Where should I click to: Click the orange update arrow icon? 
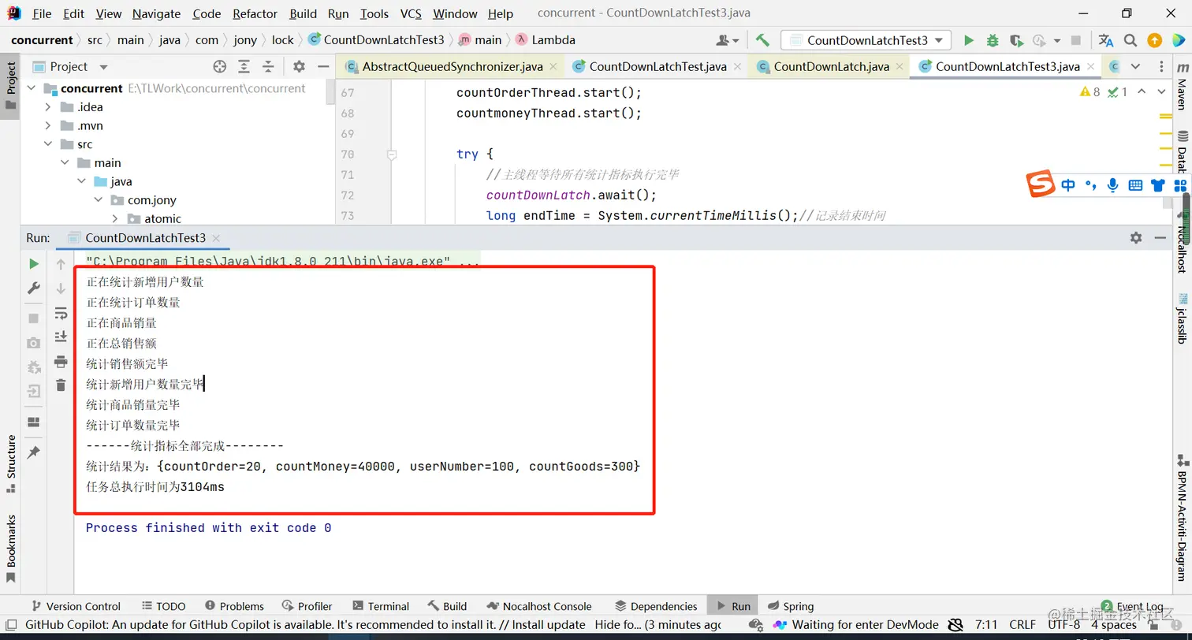(x=1154, y=40)
